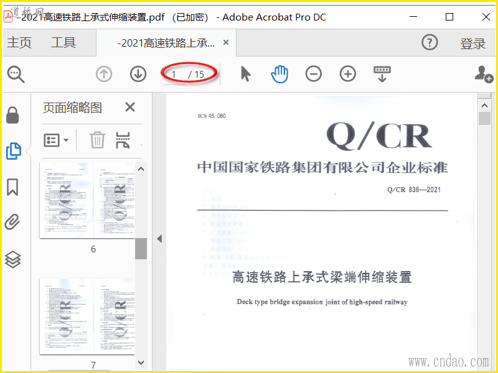This screenshot has height=373, width=498.
Task: Go to previous page arrow
Action: 104,74
